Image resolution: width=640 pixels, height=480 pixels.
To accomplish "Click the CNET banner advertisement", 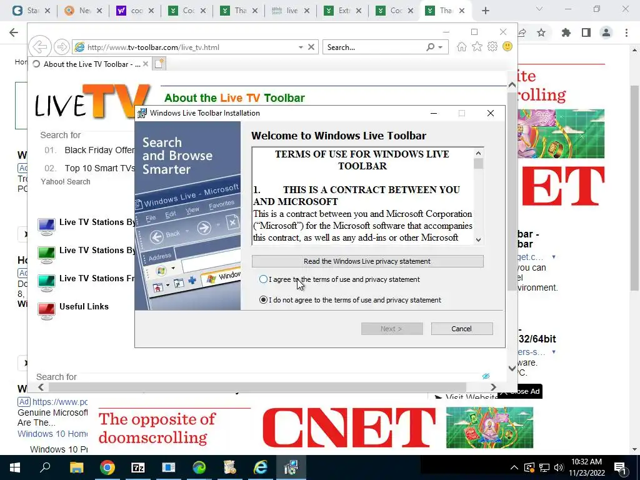I will coord(316,427).
